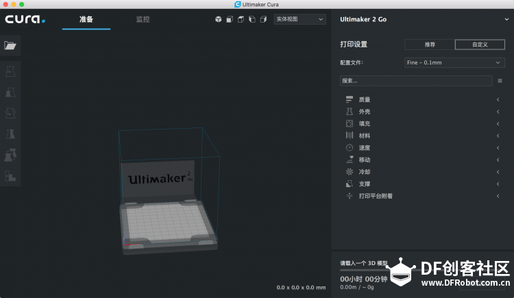Viewport: 514px width, 298px height.
Task: Click the 支撑 support category icon
Action: coord(350,184)
